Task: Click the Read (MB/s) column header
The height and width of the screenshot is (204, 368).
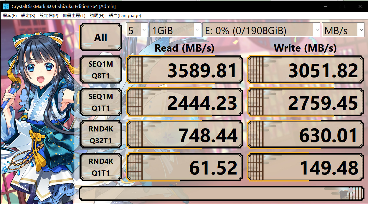Action: [184, 48]
